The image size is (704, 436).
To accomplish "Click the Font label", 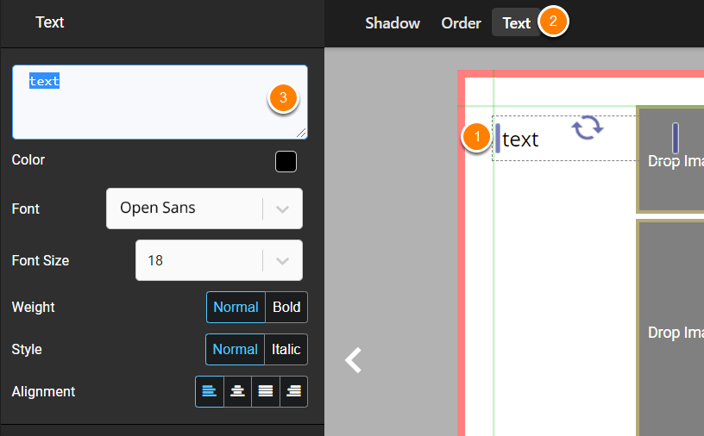I will point(26,209).
